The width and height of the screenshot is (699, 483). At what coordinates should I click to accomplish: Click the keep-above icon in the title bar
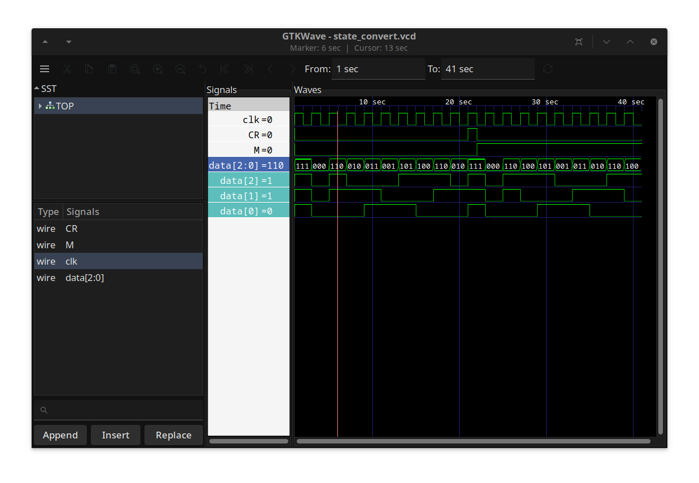(579, 42)
